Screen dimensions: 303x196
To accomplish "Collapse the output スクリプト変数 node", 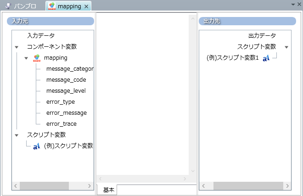I will 286,47.
